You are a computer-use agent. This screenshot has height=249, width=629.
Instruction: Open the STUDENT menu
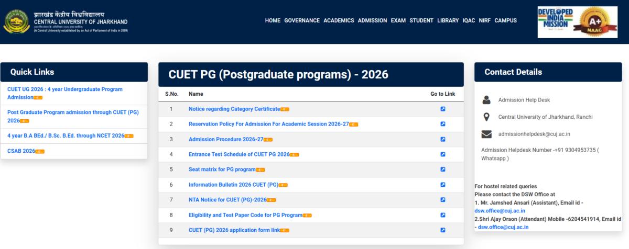pyautogui.click(x=421, y=20)
